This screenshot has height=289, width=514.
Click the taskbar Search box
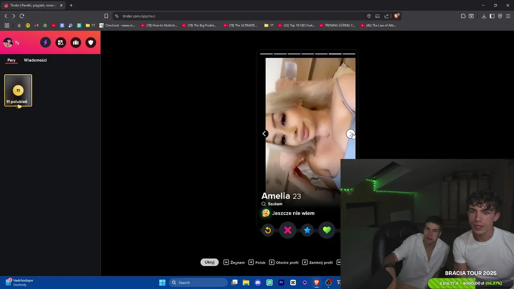(x=198, y=283)
